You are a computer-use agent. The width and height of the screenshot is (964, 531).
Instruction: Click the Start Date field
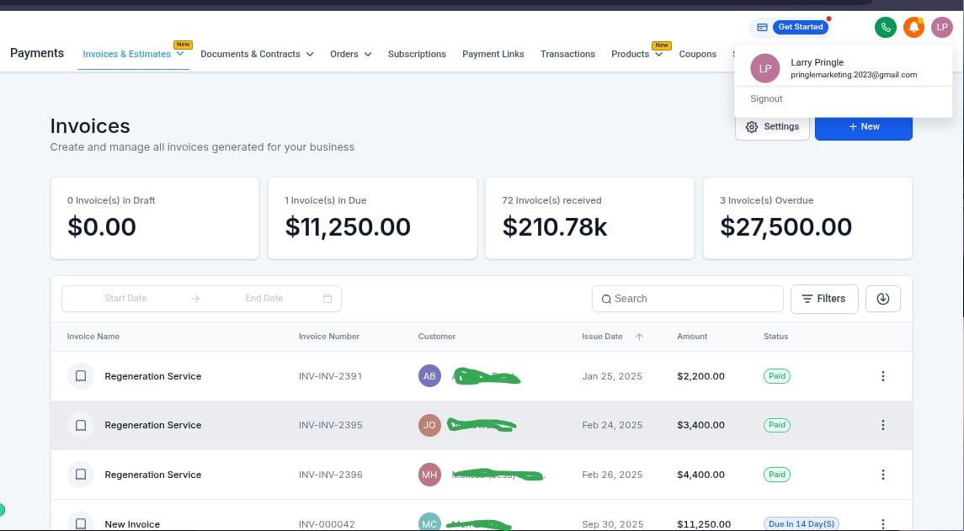125,299
